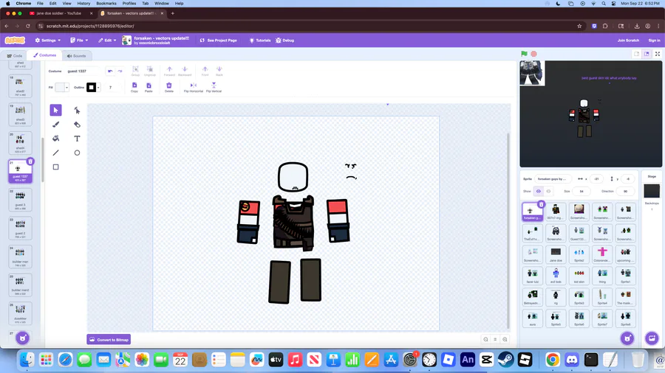Open the Edit dropdown menu
Screen dimensions: 665x373
(107, 41)
